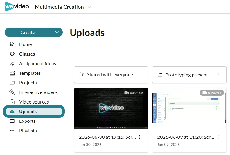Open the WeVideo neon logo video thumbnail
Screen dimensions: 230x155
pos(111,108)
